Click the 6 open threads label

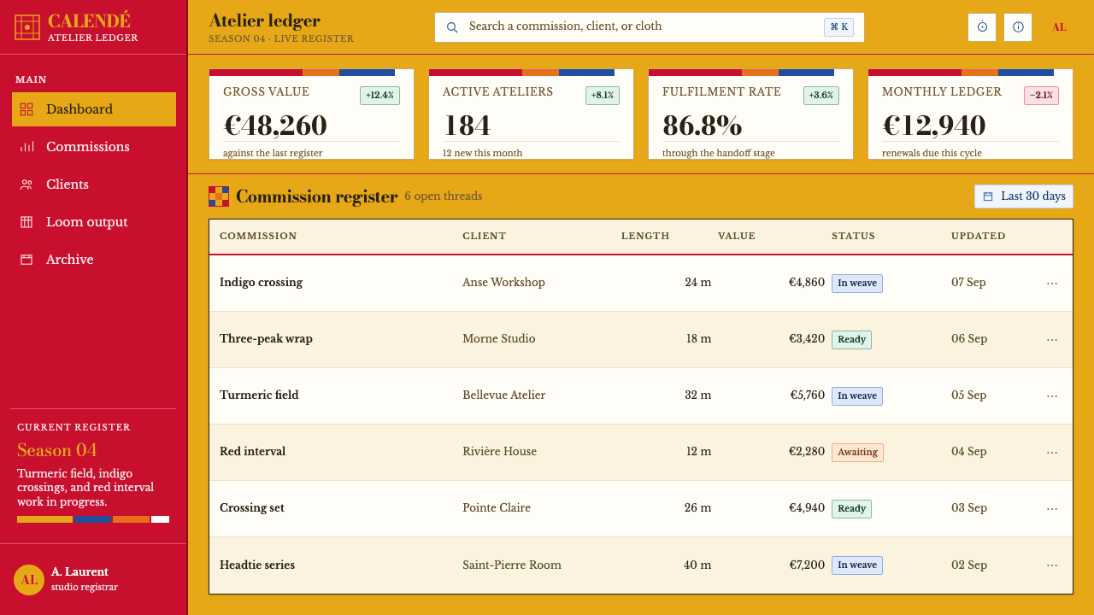coord(444,196)
